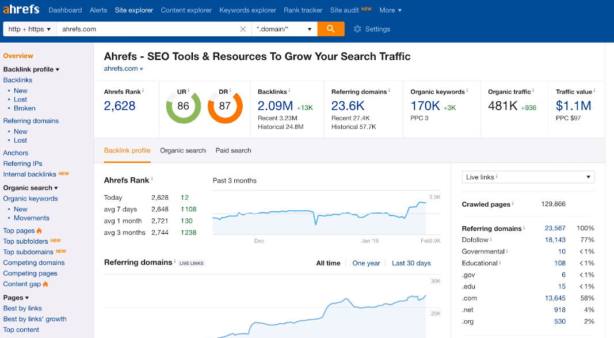Viewport: 614px width, 338px height.
Task: Open the http + https protocol dropdown
Action: click(30, 29)
